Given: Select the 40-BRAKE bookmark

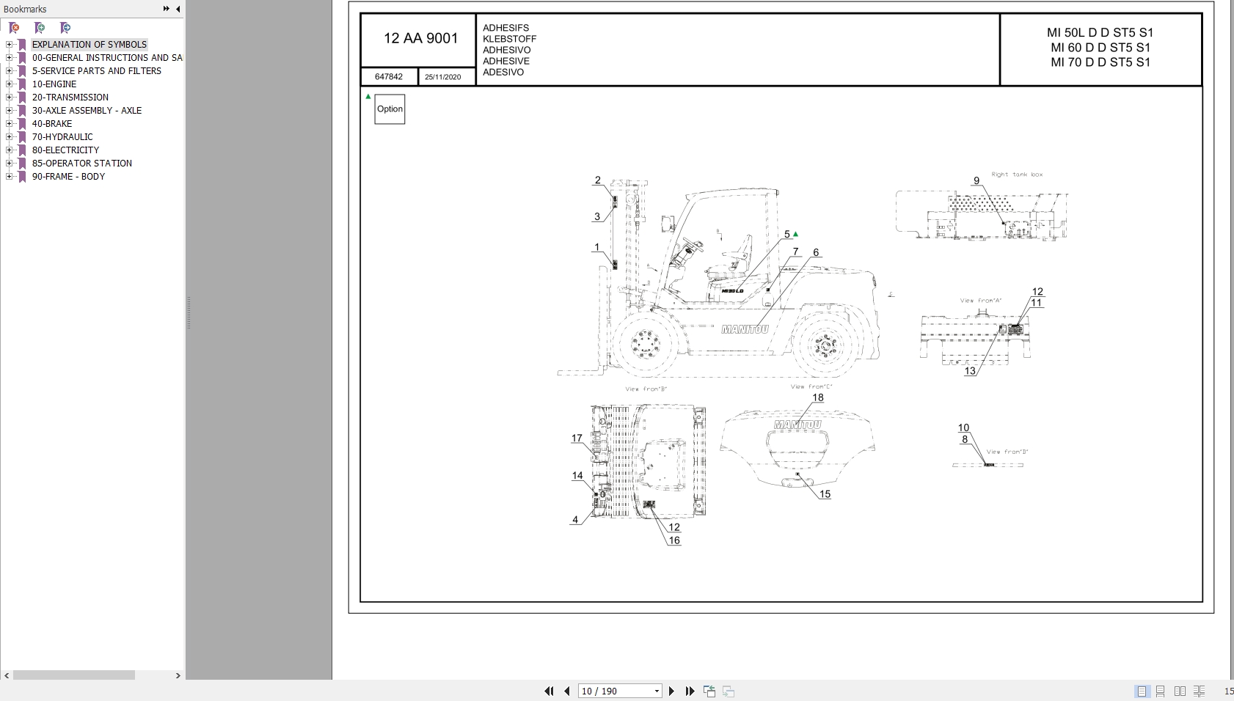Looking at the screenshot, I should pyautogui.click(x=52, y=124).
